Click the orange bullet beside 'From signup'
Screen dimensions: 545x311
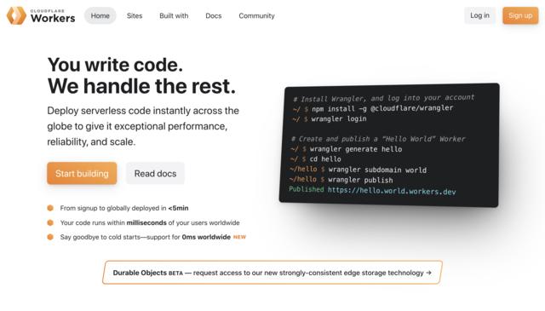(x=50, y=208)
